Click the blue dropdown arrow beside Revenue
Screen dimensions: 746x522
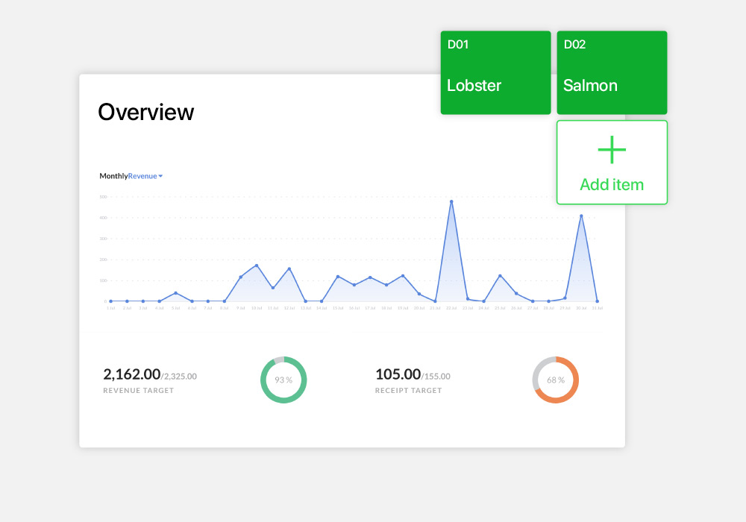160,177
